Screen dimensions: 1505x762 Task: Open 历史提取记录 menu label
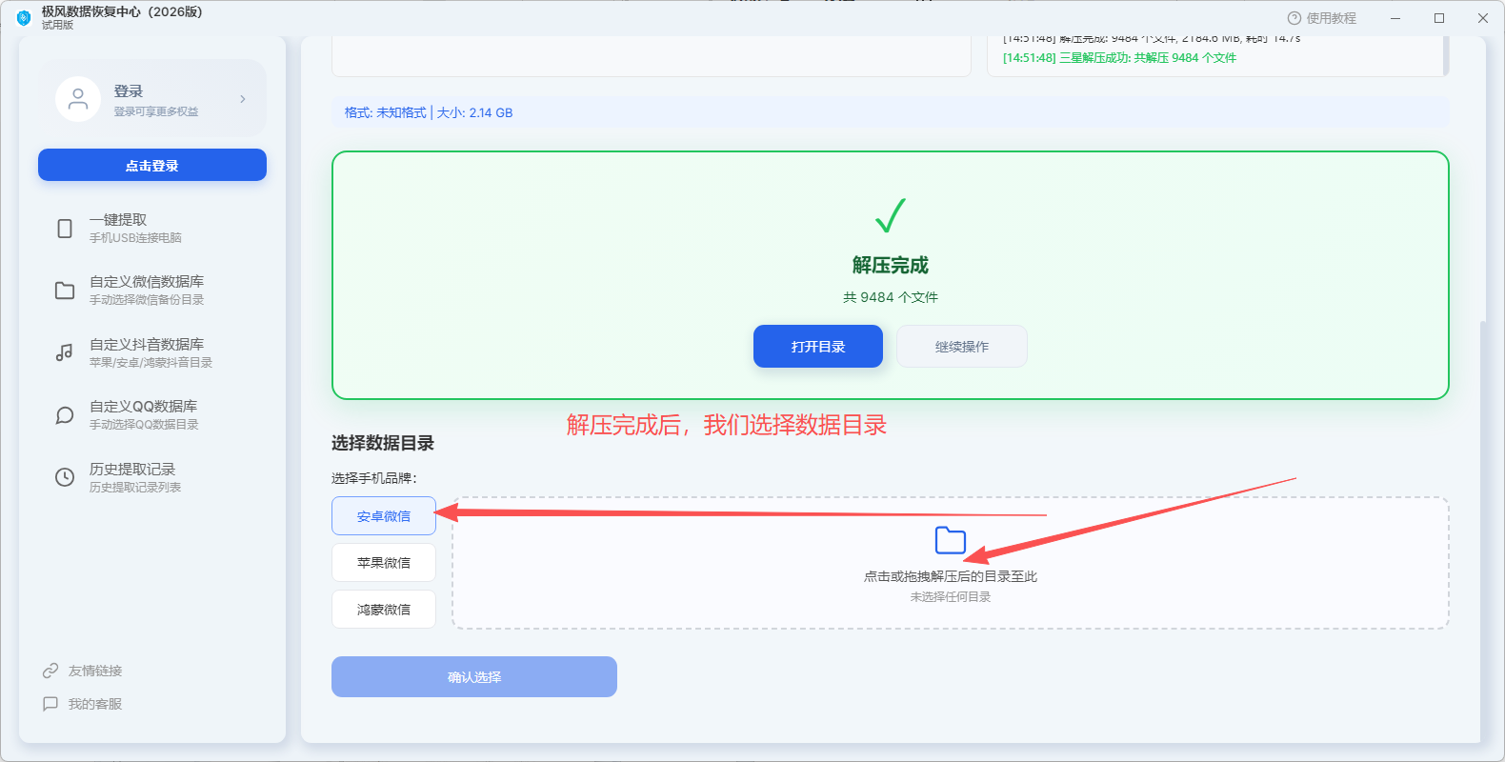[x=132, y=470]
